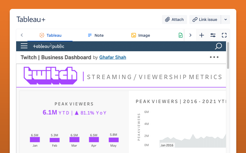Viewport: 246px width, 153px height.
Task: Open the dashboard three-dots options menu
Action: 214,57
